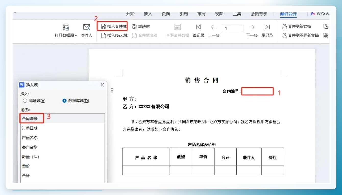Open the 引用 tab
Screen dimensions: 342x195
[184, 14]
